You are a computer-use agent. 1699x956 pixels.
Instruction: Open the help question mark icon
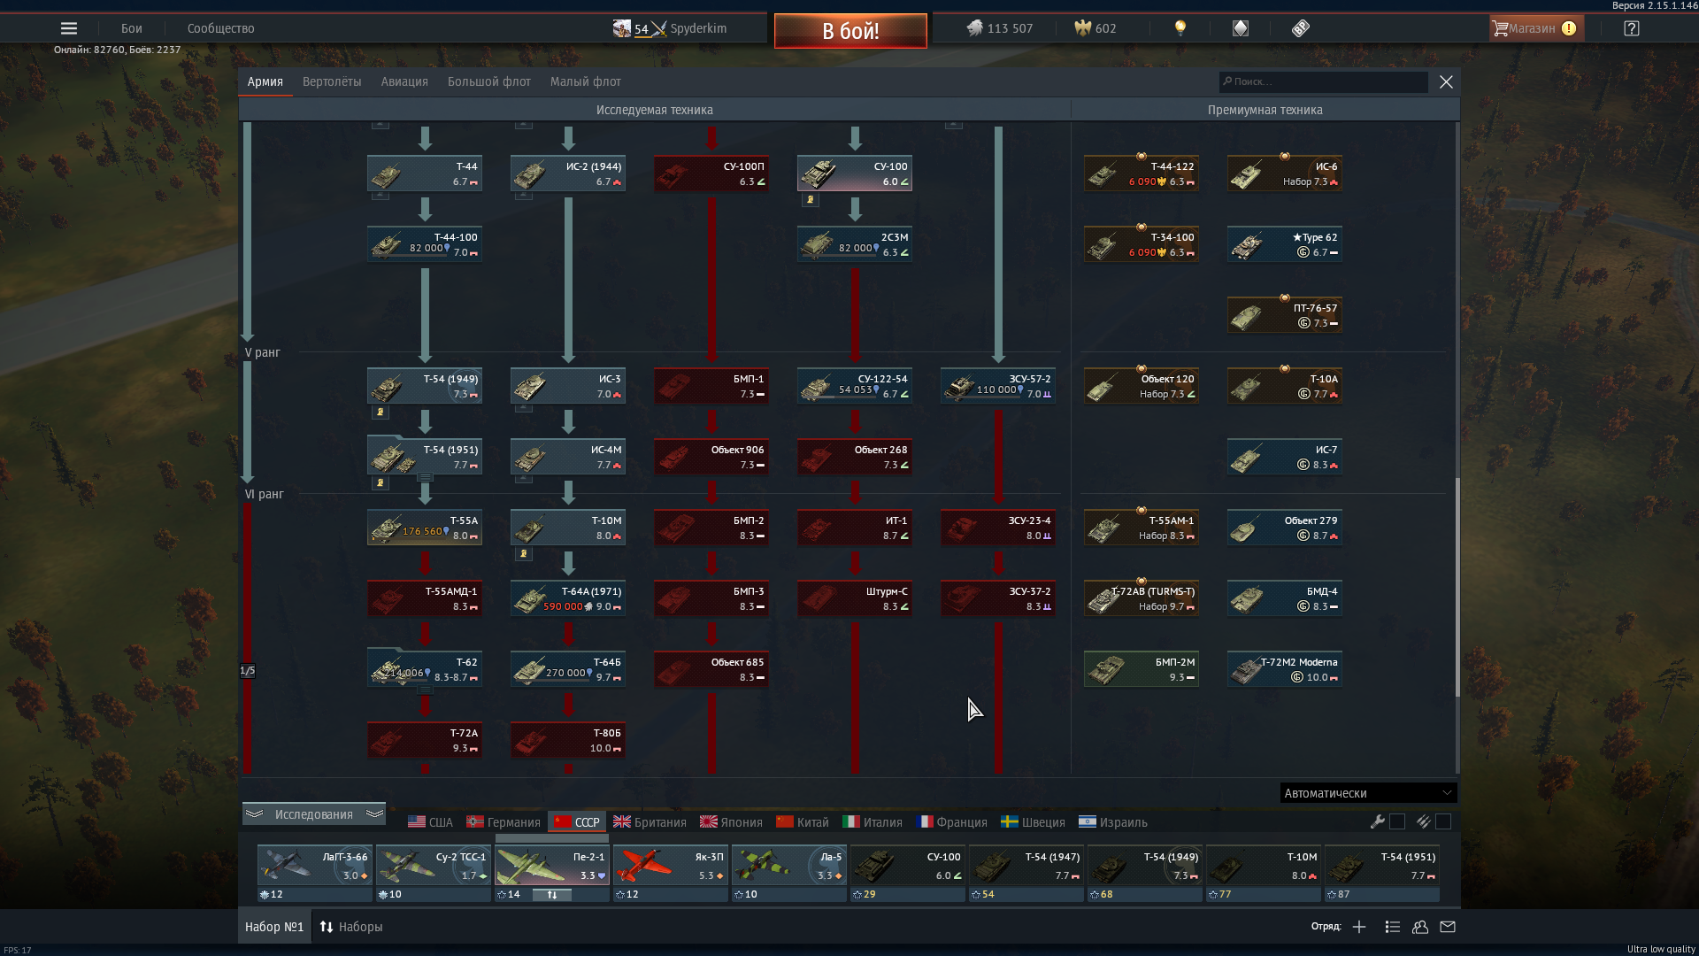click(1632, 28)
